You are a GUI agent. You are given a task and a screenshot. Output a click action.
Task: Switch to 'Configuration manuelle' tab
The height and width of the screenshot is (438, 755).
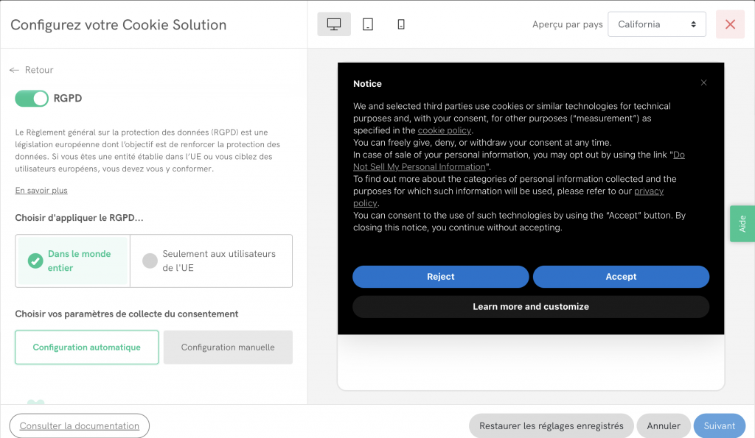[228, 347]
